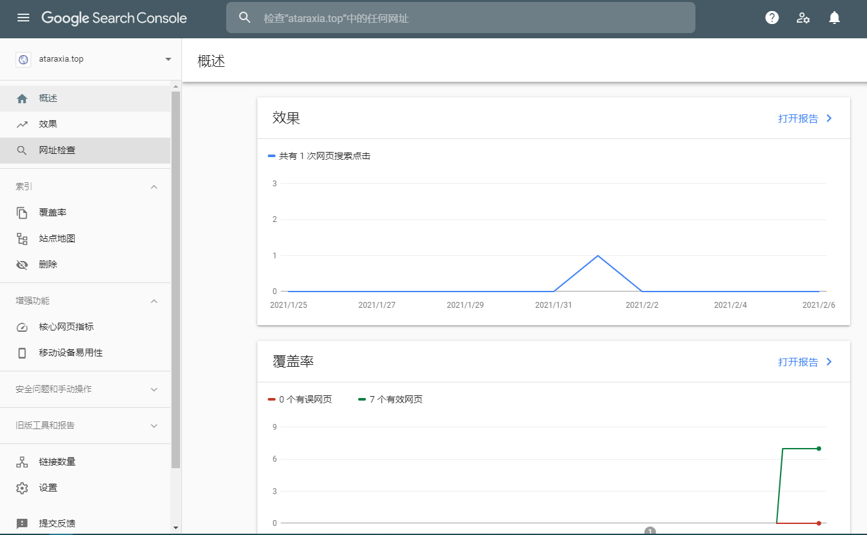Click the sidebar scrollbar down arrow
This screenshot has width=867, height=535.
(175, 528)
